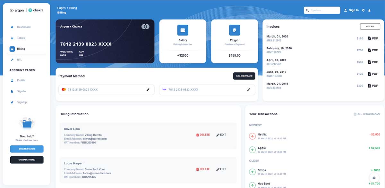Open Tables via its bar-chart sidebar icon

[x=12, y=38]
